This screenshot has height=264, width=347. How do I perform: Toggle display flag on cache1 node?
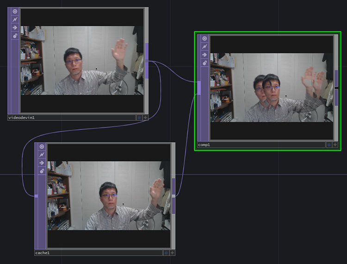166,253
